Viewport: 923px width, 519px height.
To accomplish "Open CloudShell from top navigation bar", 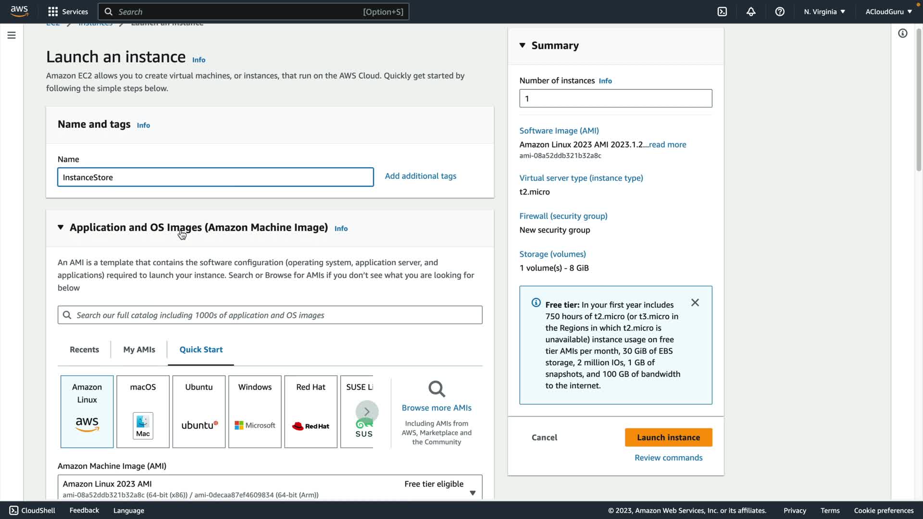I will [722, 12].
